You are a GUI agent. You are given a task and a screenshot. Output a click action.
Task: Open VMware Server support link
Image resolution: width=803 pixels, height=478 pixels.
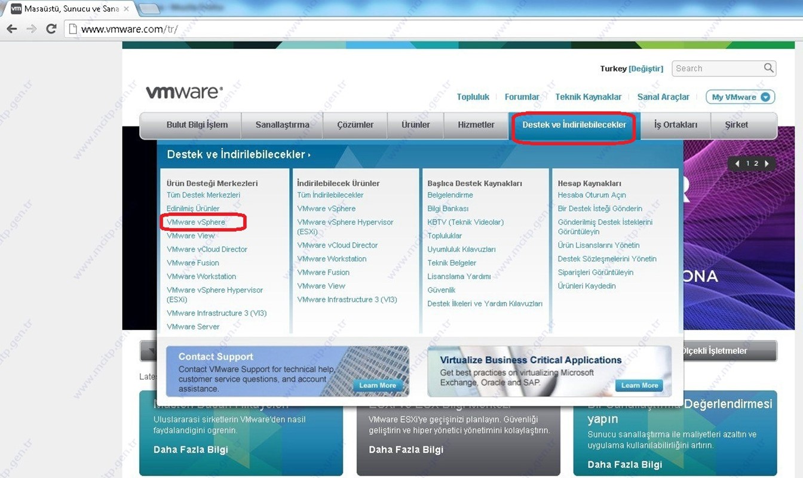point(193,327)
